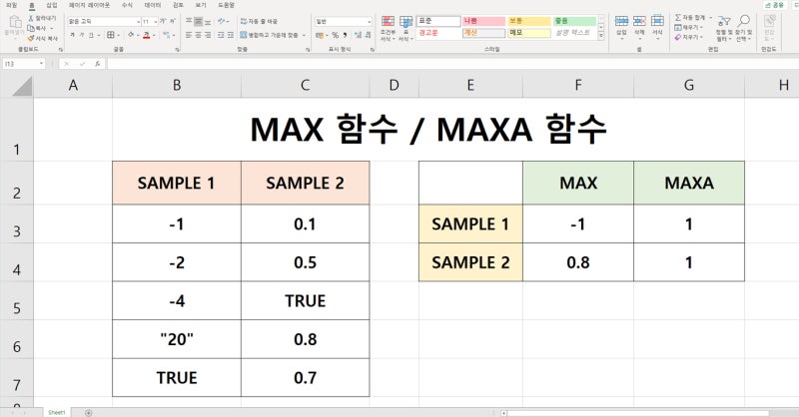Toggle Wrap Text (자동 줄 바꿈)
The width and height of the screenshot is (799, 417).
pos(259,21)
